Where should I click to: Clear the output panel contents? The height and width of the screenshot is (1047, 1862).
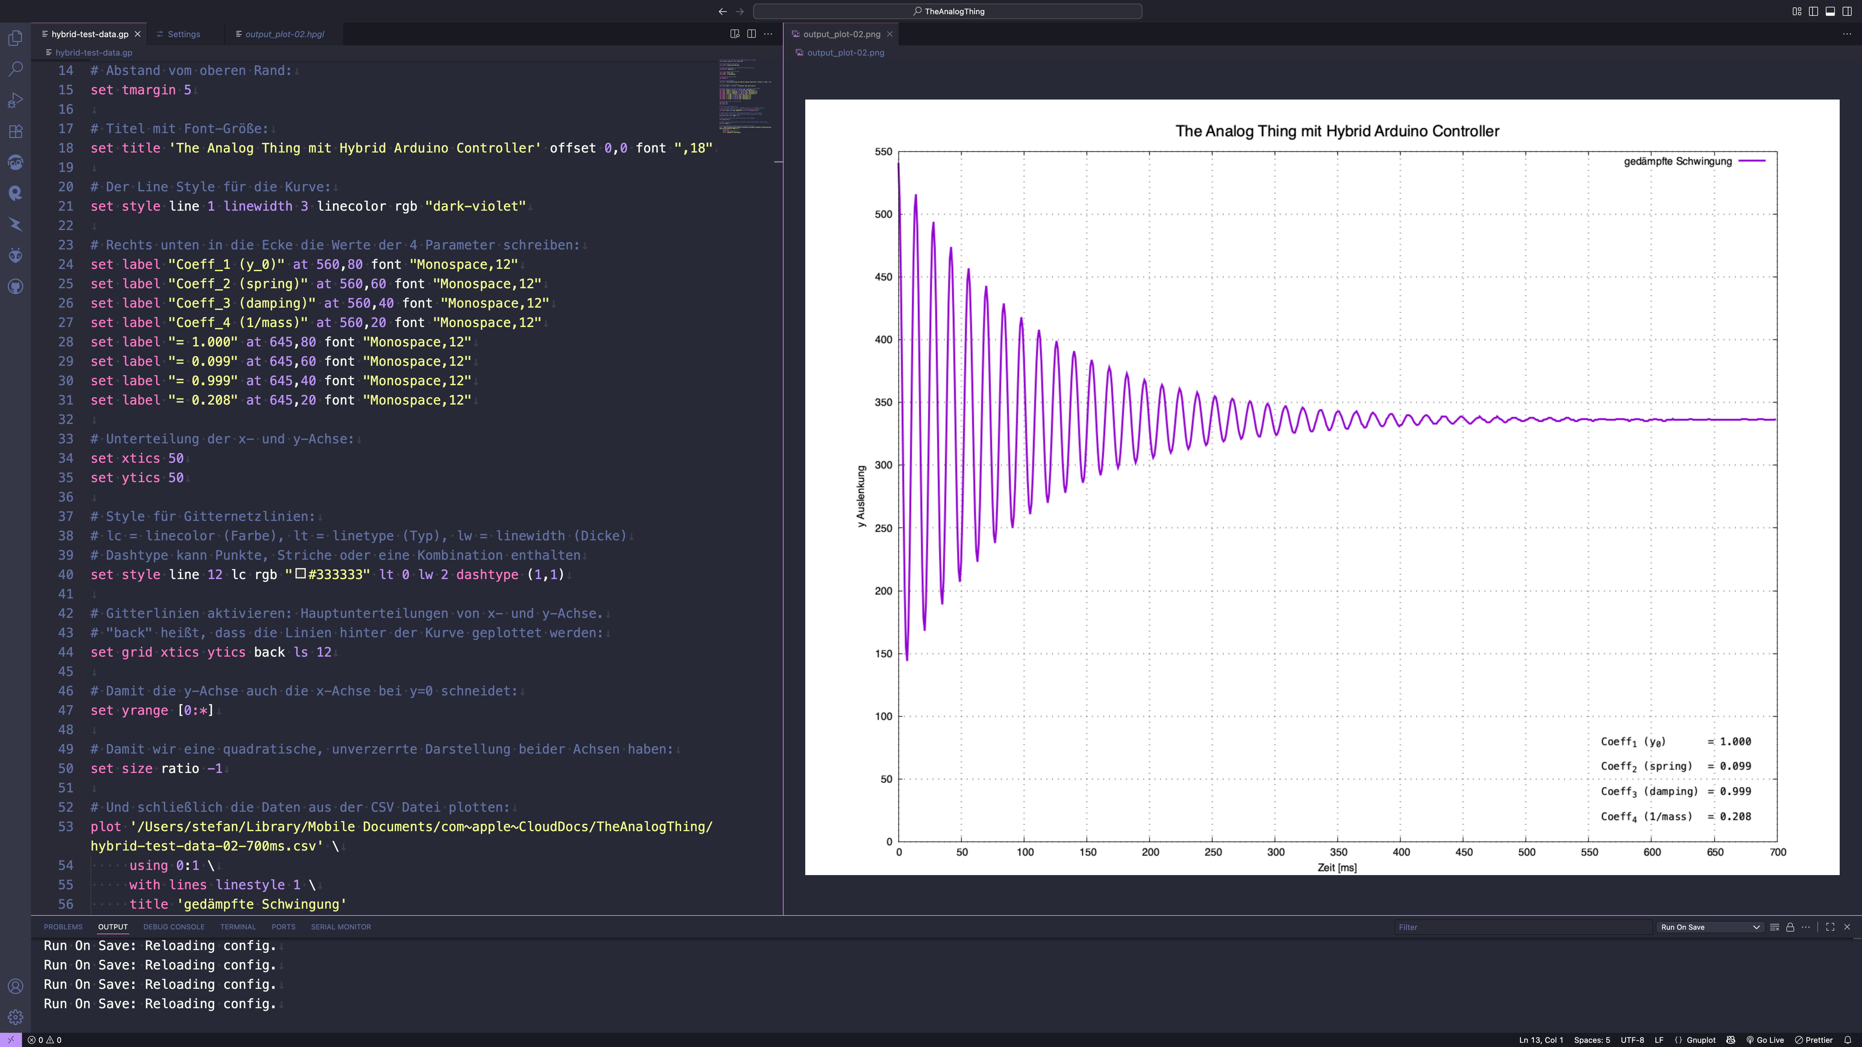pyautogui.click(x=1774, y=927)
